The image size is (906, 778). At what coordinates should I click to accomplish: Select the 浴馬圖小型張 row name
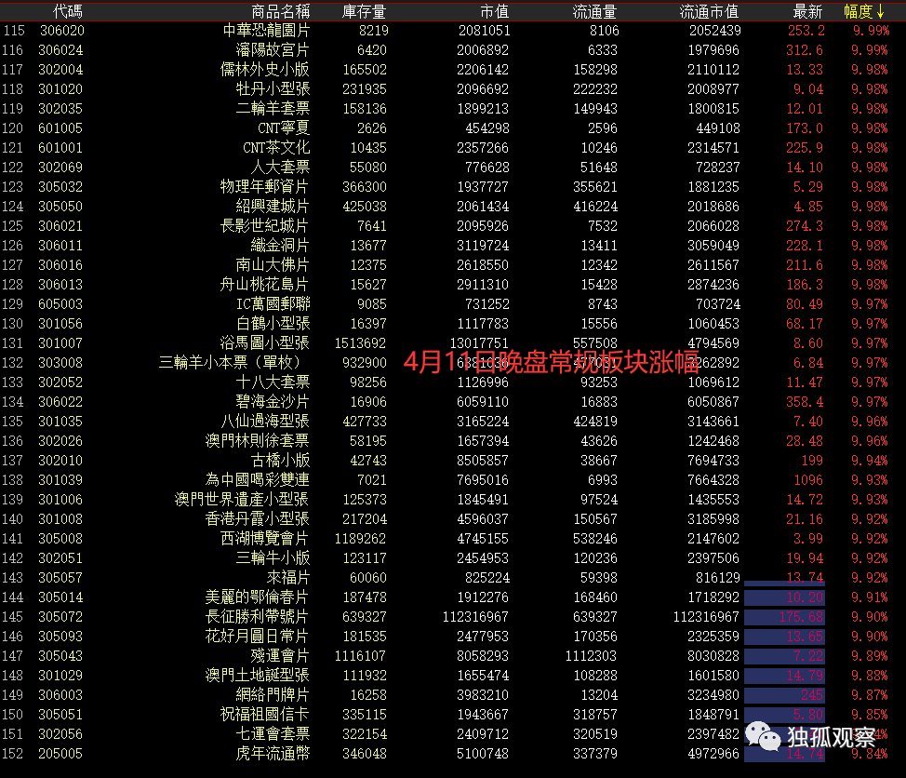tap(265, 343)
